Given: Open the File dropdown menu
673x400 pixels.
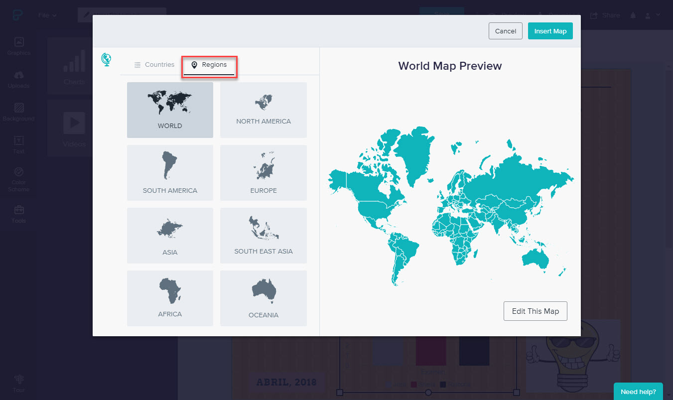Looking at the screenshot, I should tap(47, 15).
